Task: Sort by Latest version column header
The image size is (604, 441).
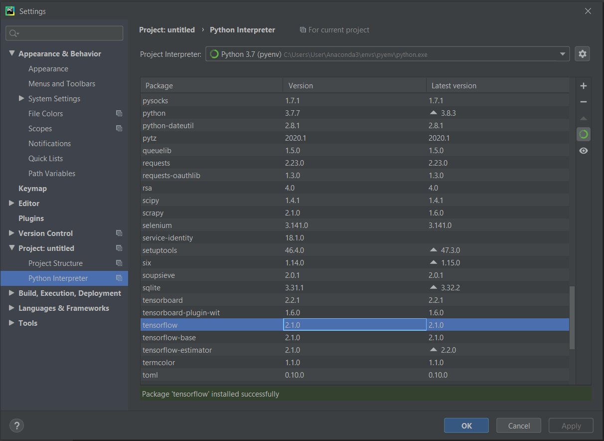Action: (x=497, y=86)
